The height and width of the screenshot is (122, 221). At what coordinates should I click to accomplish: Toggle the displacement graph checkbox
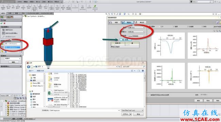[x=160, y=26]
